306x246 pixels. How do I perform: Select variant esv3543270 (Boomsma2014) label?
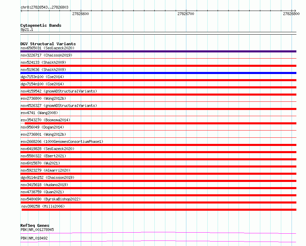(x=45, y=120)
